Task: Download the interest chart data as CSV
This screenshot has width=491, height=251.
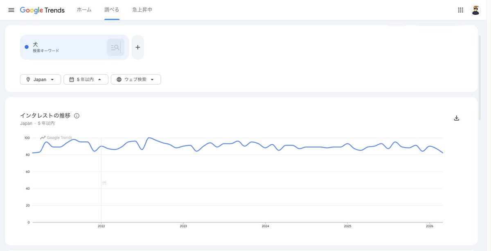Action: coord(457,118)
